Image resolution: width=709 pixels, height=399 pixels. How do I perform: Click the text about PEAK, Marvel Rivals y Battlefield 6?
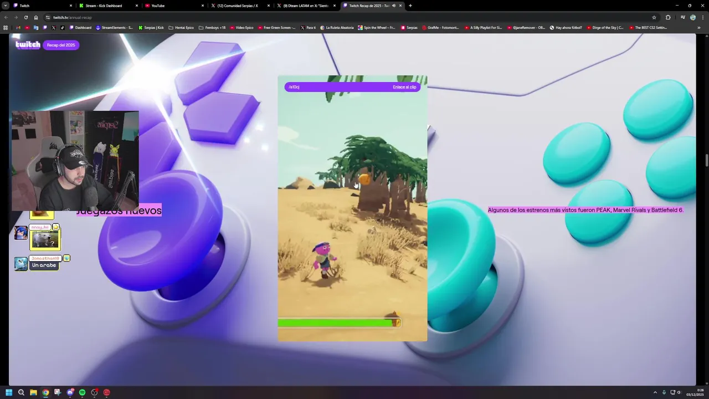coord(585,210)
